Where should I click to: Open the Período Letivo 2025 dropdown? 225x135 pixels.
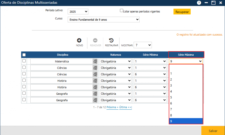[78, 12]
